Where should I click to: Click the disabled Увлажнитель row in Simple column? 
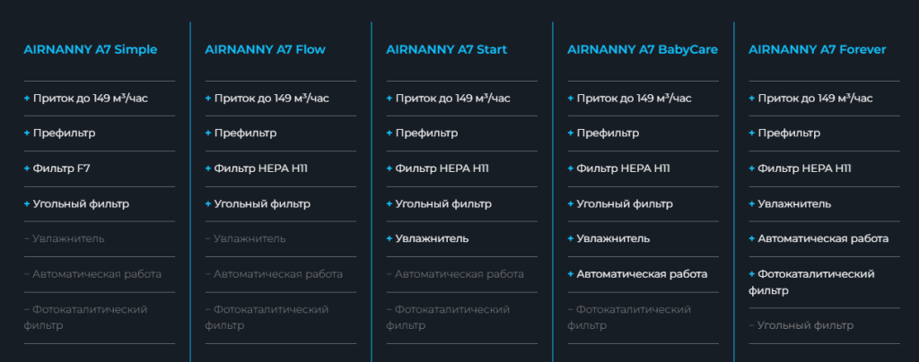(x=68, y=238)
